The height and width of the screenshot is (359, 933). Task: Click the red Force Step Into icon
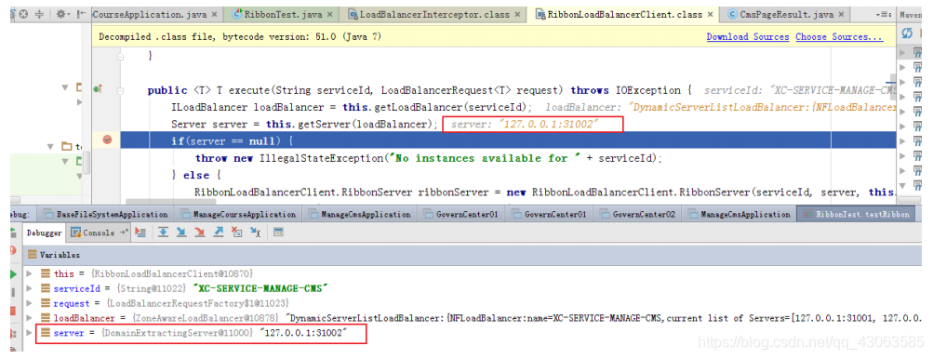point(199,233)
